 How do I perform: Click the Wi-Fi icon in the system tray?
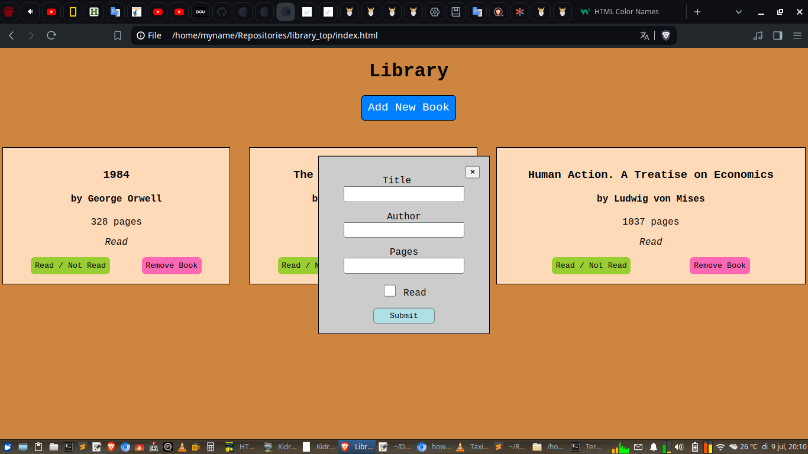[x=720, y=447]
